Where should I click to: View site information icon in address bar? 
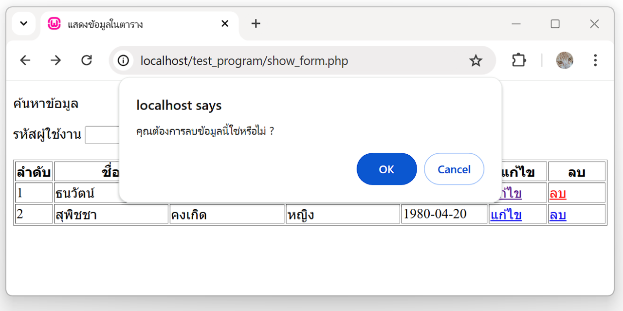point(124,60)
